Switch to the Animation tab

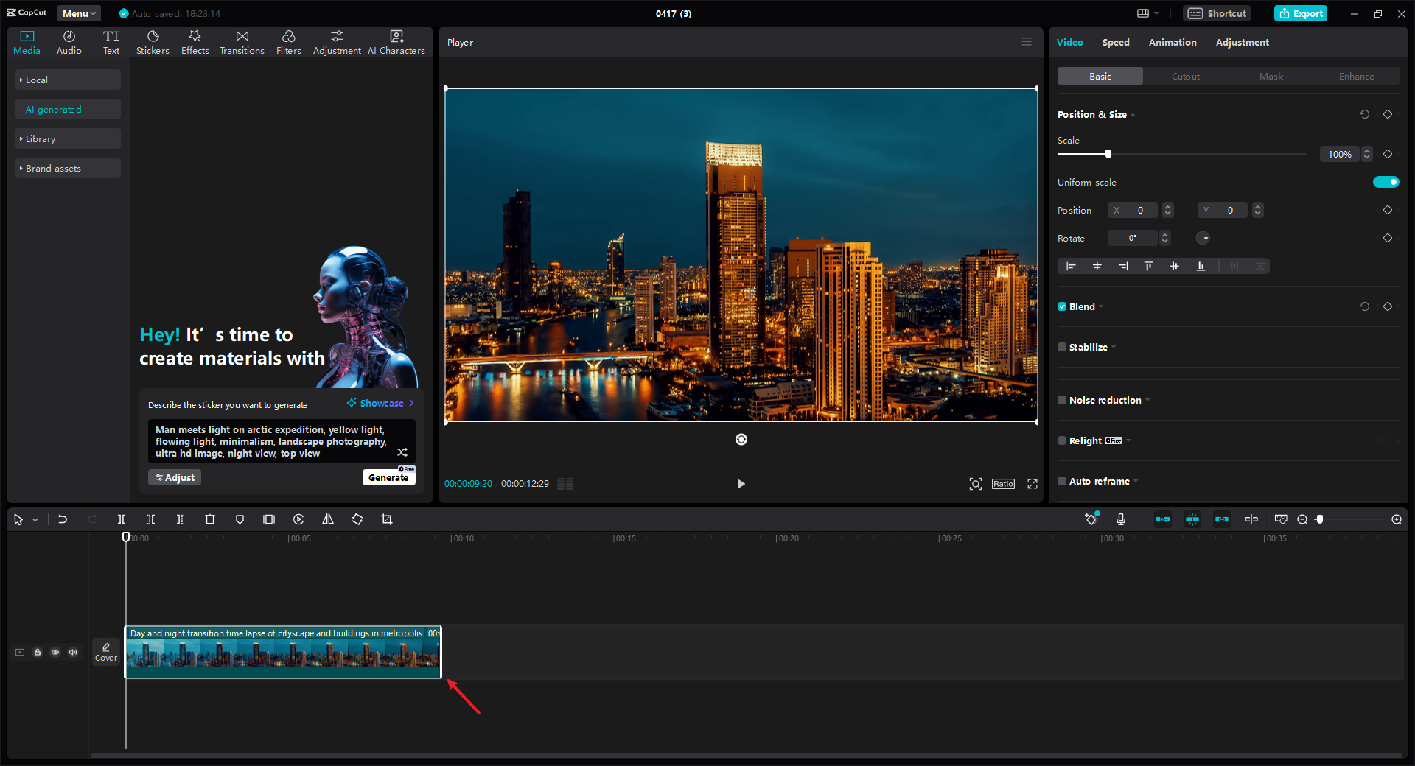click(x=1172, y=42)
